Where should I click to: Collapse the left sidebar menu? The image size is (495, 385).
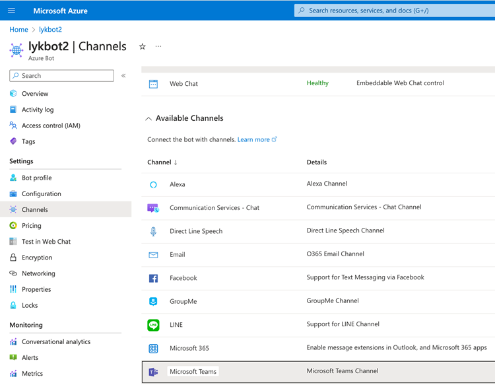(123, 76)
